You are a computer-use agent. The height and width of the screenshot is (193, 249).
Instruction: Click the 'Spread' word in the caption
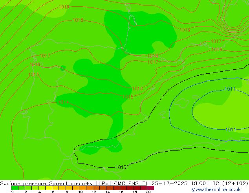[58, 184]
